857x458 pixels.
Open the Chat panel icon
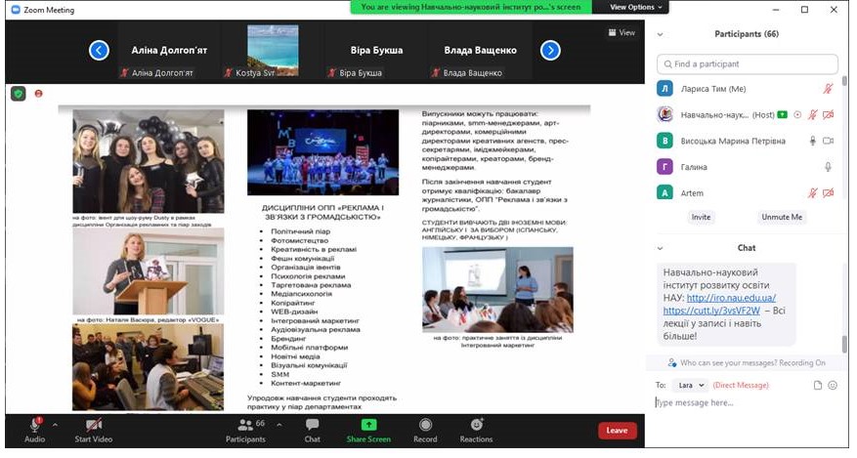point(312,425)
